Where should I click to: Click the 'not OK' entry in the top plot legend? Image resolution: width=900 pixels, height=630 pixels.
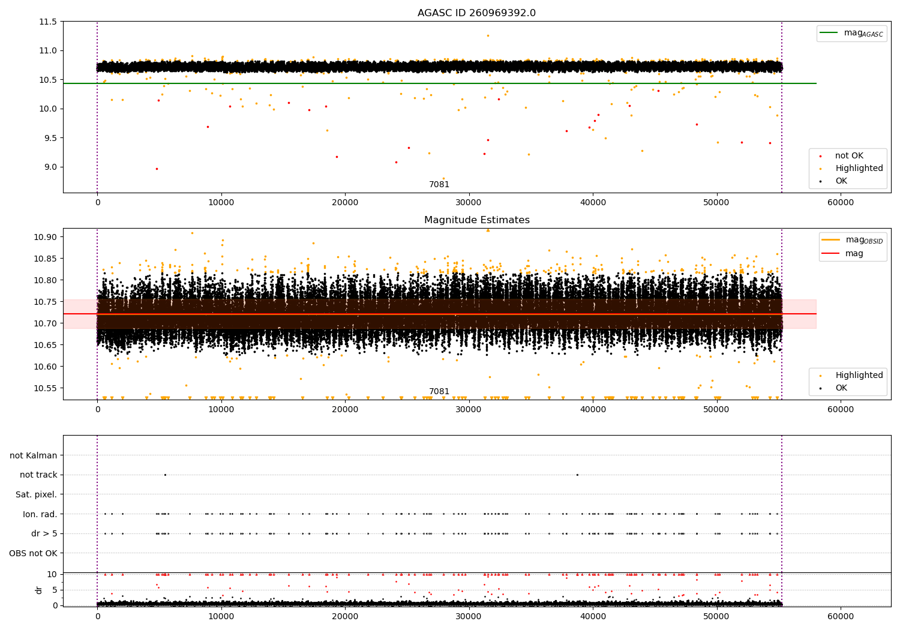pyautogui.click(x=849, y=156)
